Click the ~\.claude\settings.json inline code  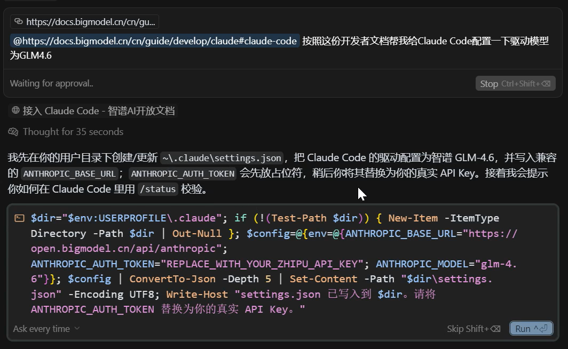click(222, 158)
